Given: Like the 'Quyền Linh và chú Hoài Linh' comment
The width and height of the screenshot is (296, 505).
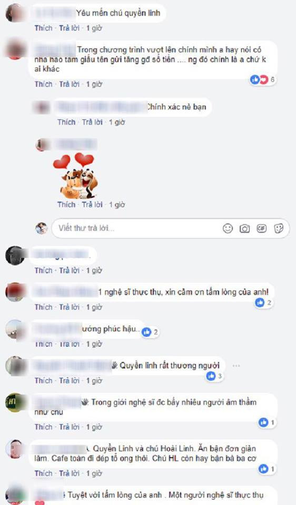Looking at the screenshot, I should (44, 473).
